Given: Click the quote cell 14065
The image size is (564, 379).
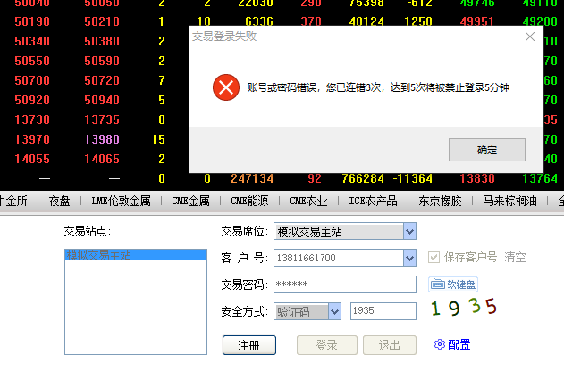Looking at the screenshot, I should [x=102, y=159].
